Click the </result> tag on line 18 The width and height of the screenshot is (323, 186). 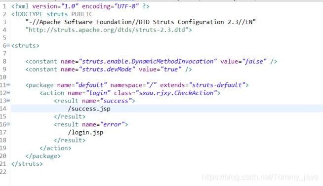pyautogui.click(x=70, y=140)
